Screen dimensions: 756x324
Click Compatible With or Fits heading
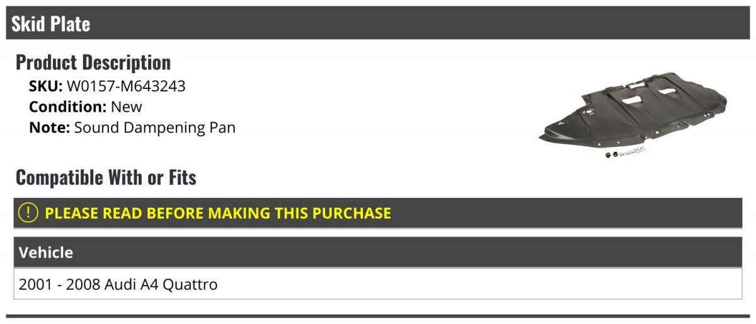click(106, 178)
